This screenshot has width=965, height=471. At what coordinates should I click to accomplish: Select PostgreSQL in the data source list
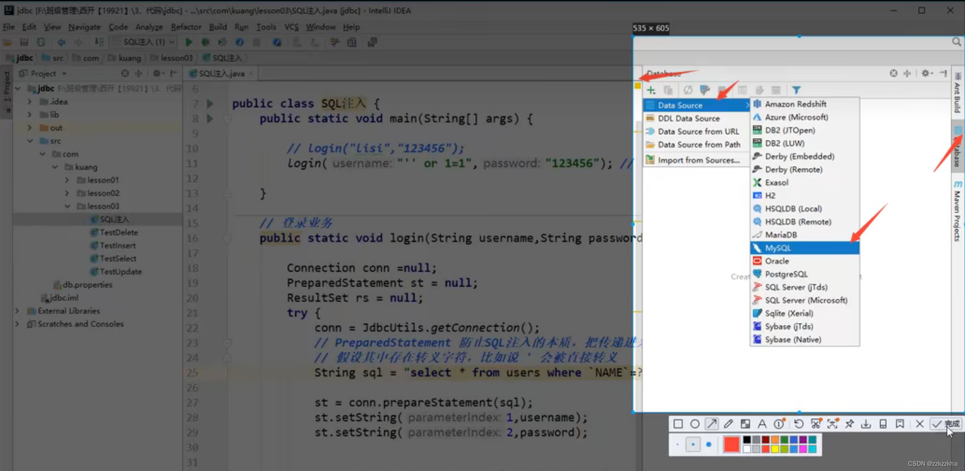tap(805, 274)
